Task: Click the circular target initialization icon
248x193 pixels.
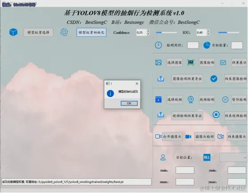Action: [64, 32]
